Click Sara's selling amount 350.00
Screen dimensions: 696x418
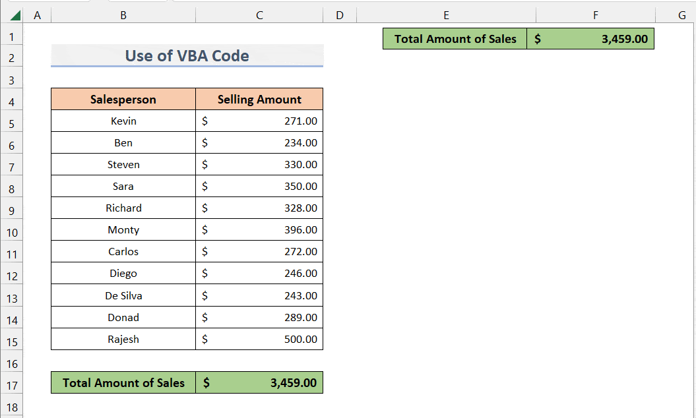click(x=259, y=186)
